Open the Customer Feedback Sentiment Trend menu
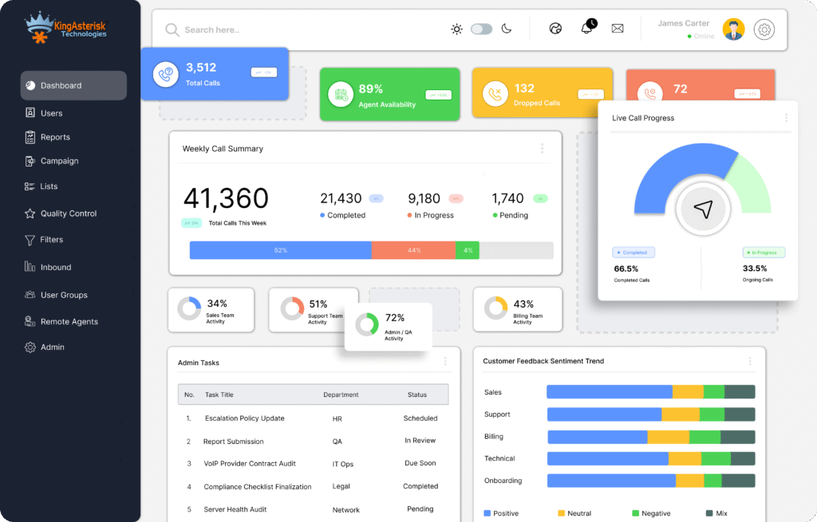This screenshot has height=522, width=817. pos(750,361)
